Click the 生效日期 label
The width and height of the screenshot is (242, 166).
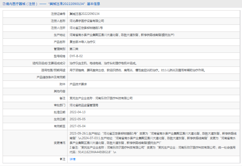60,119
